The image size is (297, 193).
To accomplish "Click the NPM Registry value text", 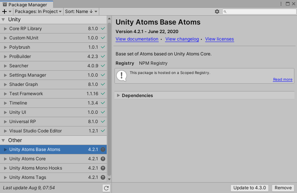I will coord(153,63).
